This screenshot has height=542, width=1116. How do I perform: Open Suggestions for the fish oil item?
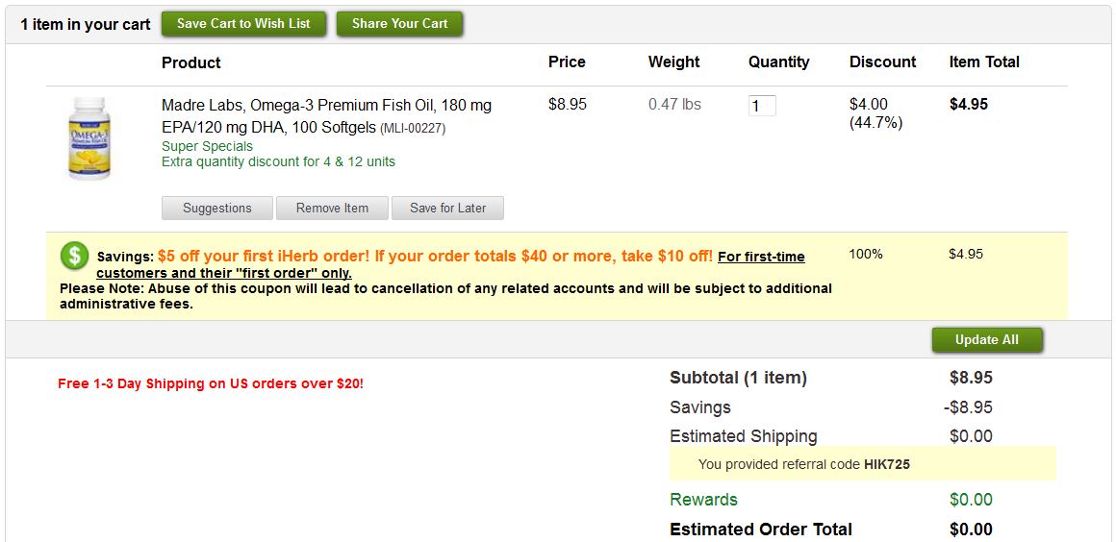pos(217,209)
